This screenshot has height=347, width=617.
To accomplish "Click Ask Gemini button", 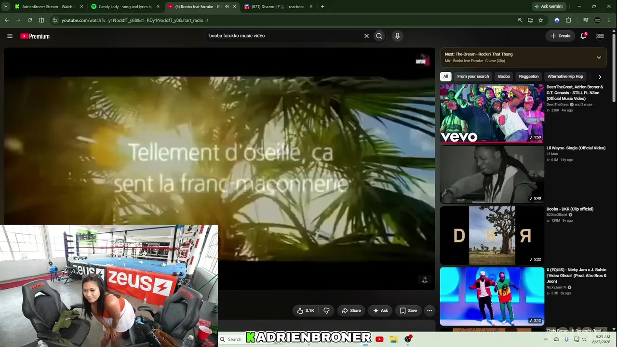I will tap(549, 7).
